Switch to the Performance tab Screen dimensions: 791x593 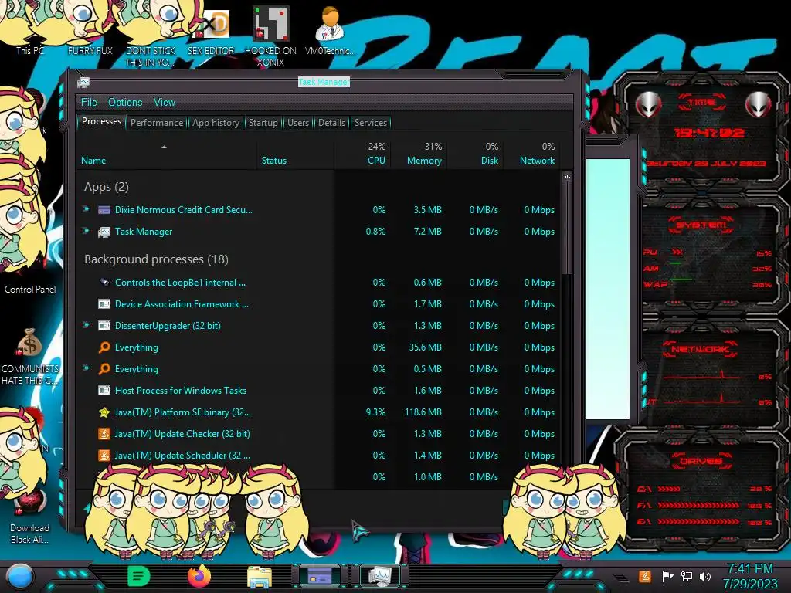(157, 123)
